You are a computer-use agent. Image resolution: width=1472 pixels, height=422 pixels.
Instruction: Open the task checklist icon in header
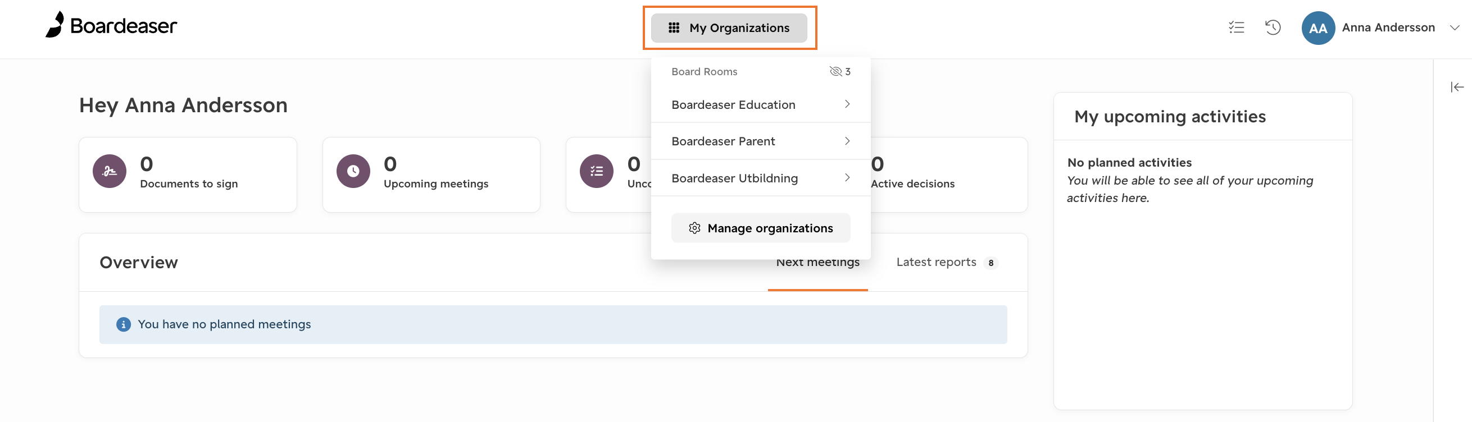[1236, 27]
